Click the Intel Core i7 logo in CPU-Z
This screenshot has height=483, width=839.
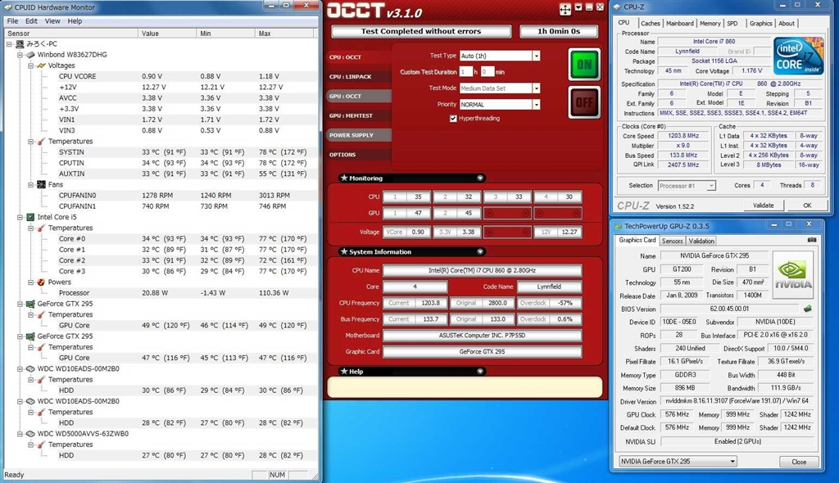coord(798,56)
